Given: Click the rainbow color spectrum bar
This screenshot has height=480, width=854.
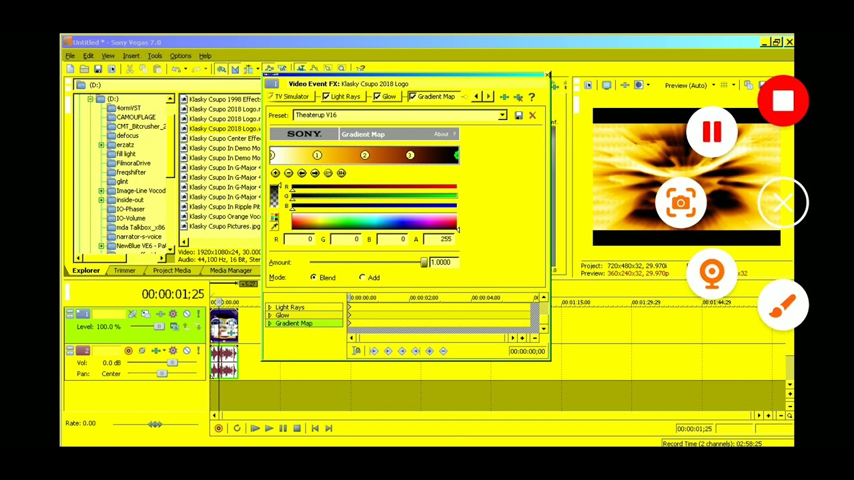Looking at the screenshot, I should (374, 223).
